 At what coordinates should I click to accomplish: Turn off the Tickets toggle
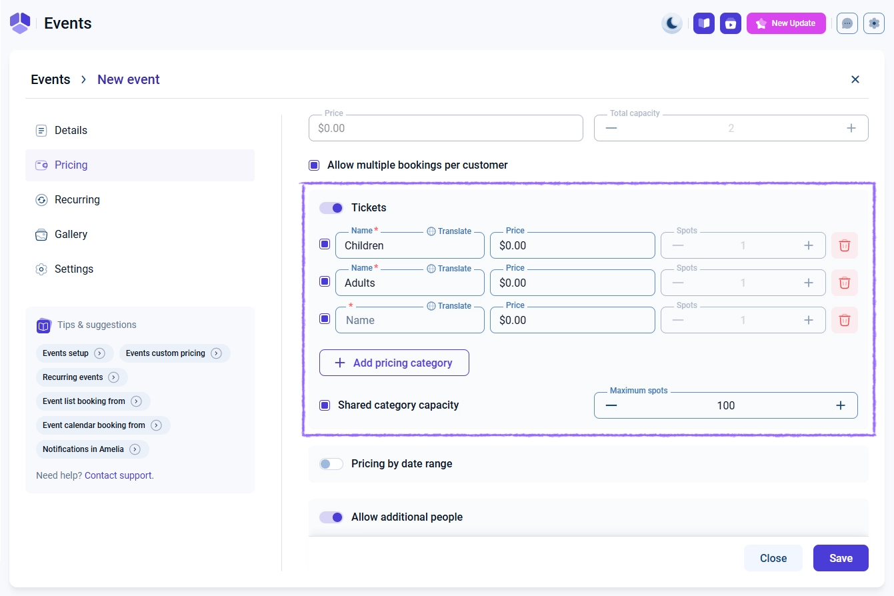pyautogui.click(x=331, y=208)
